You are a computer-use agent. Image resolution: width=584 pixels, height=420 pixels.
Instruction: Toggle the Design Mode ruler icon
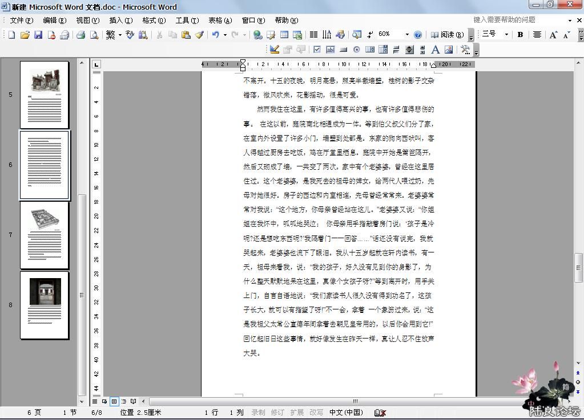tap(274, 50)
